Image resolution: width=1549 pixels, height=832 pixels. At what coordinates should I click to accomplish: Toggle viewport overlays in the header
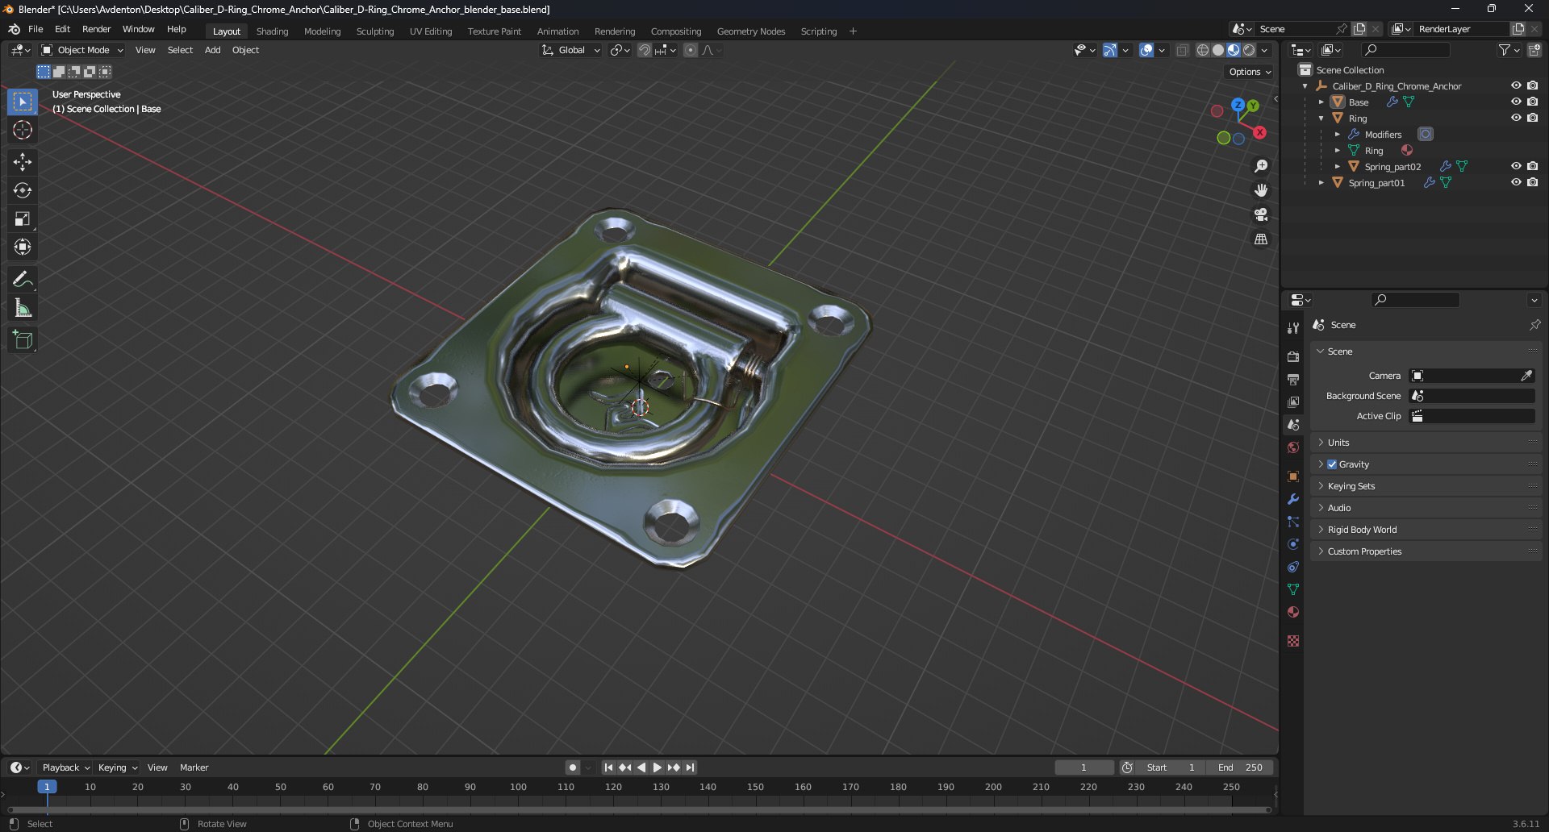pos(1146,50)
